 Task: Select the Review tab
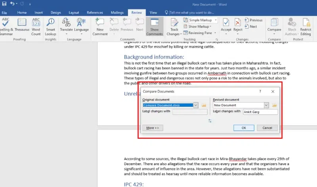click(x=137, y=13)
